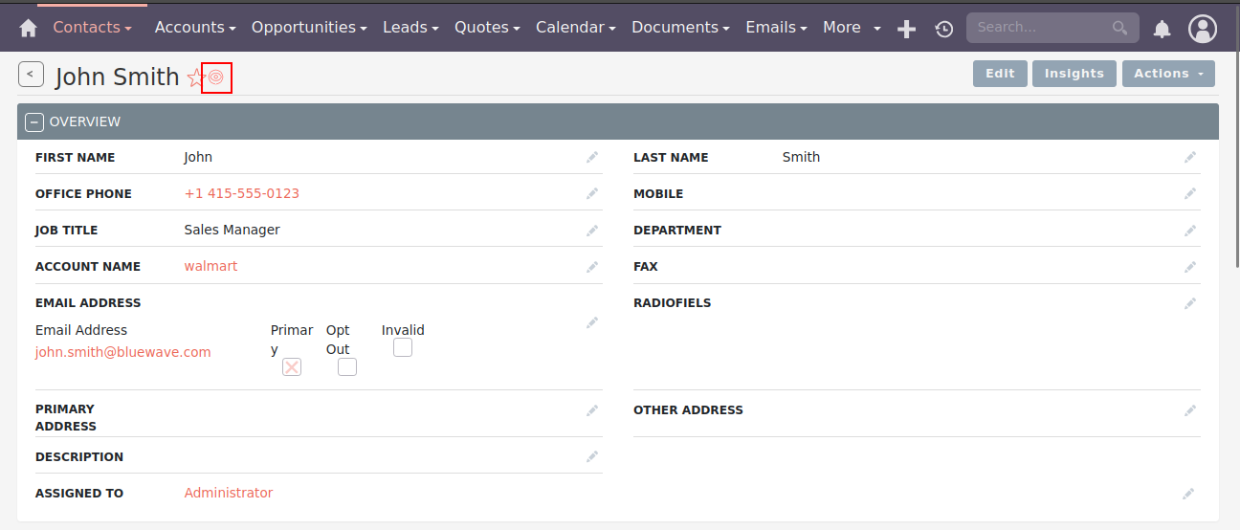This screenshot has width=1240, height=530.
Task: Open notifications bell icon
Action: click(x=1162, y=30)
